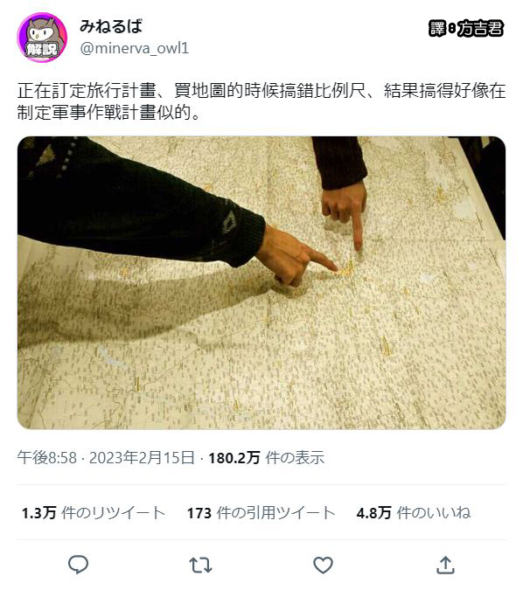
Task: View the 1.3万 件のリツイート list
Action: click(94, 512)
